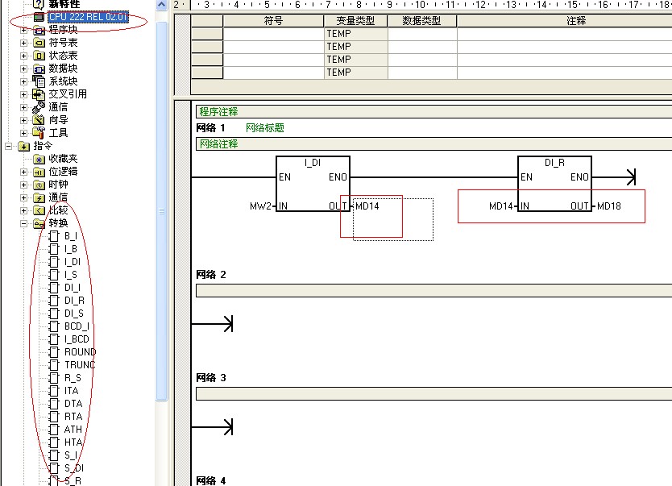Open the 系统块 icon
672x486 pixels.
click(39, 81)
